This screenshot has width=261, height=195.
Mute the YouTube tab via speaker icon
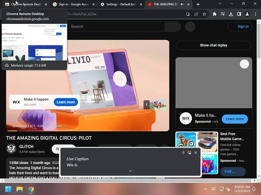click(182, 4)
